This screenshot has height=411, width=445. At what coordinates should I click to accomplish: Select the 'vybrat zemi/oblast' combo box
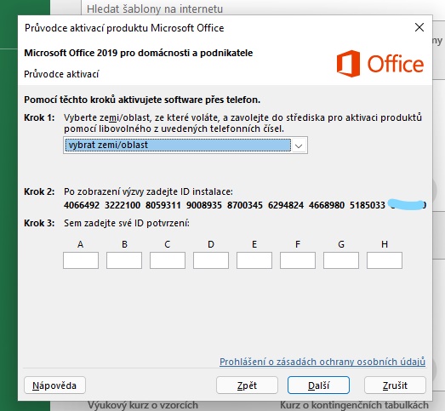185,146
